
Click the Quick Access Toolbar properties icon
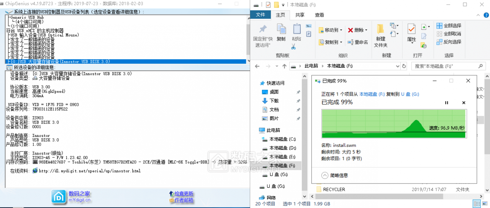(268, 5)
